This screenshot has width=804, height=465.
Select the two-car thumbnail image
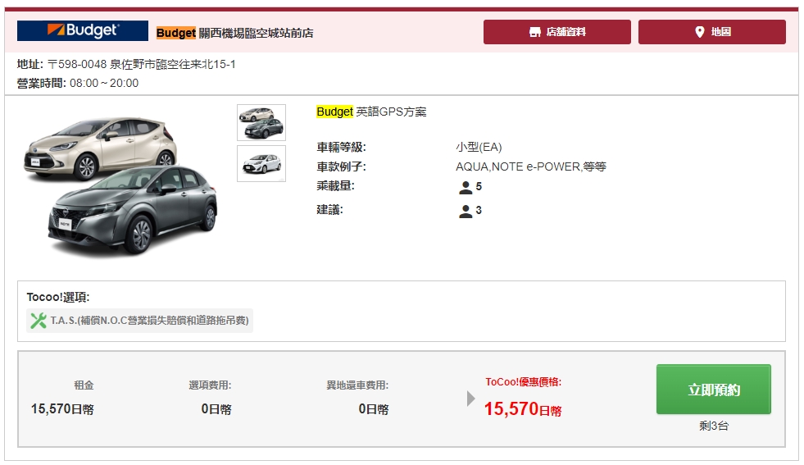[x=261, y=123]
